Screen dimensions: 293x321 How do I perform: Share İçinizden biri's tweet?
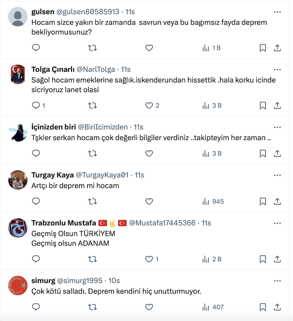(x=277, y=153)
